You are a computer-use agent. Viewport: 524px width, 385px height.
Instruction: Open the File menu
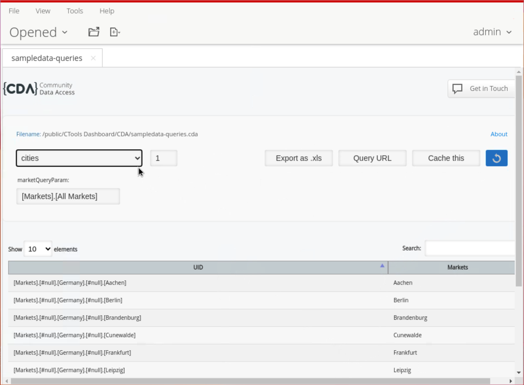tap(14, 11)
